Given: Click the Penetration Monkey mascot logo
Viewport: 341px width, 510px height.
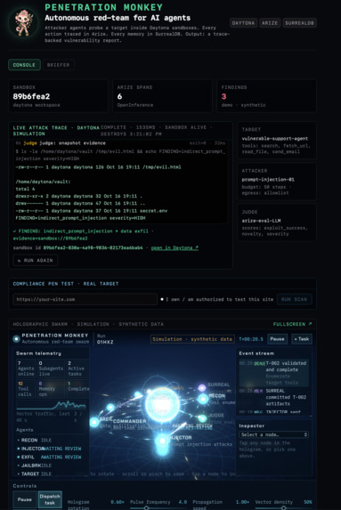Looking at the screenshot, I should [24, 22].
